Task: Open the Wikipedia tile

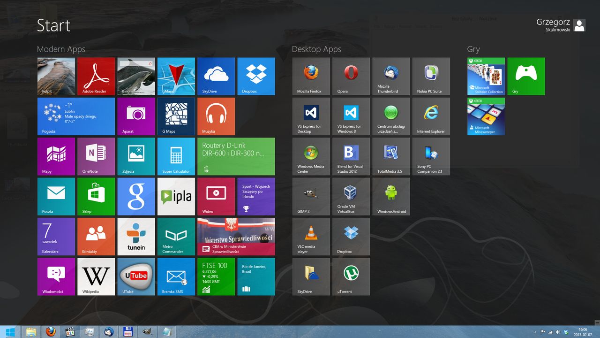Action: coord(96,277)
